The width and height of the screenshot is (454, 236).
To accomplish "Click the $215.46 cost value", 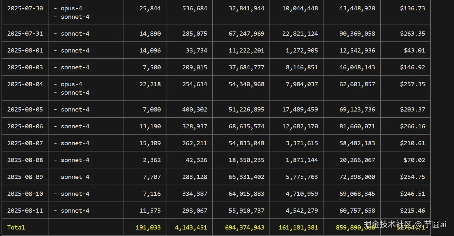I will tap(412, 211).
